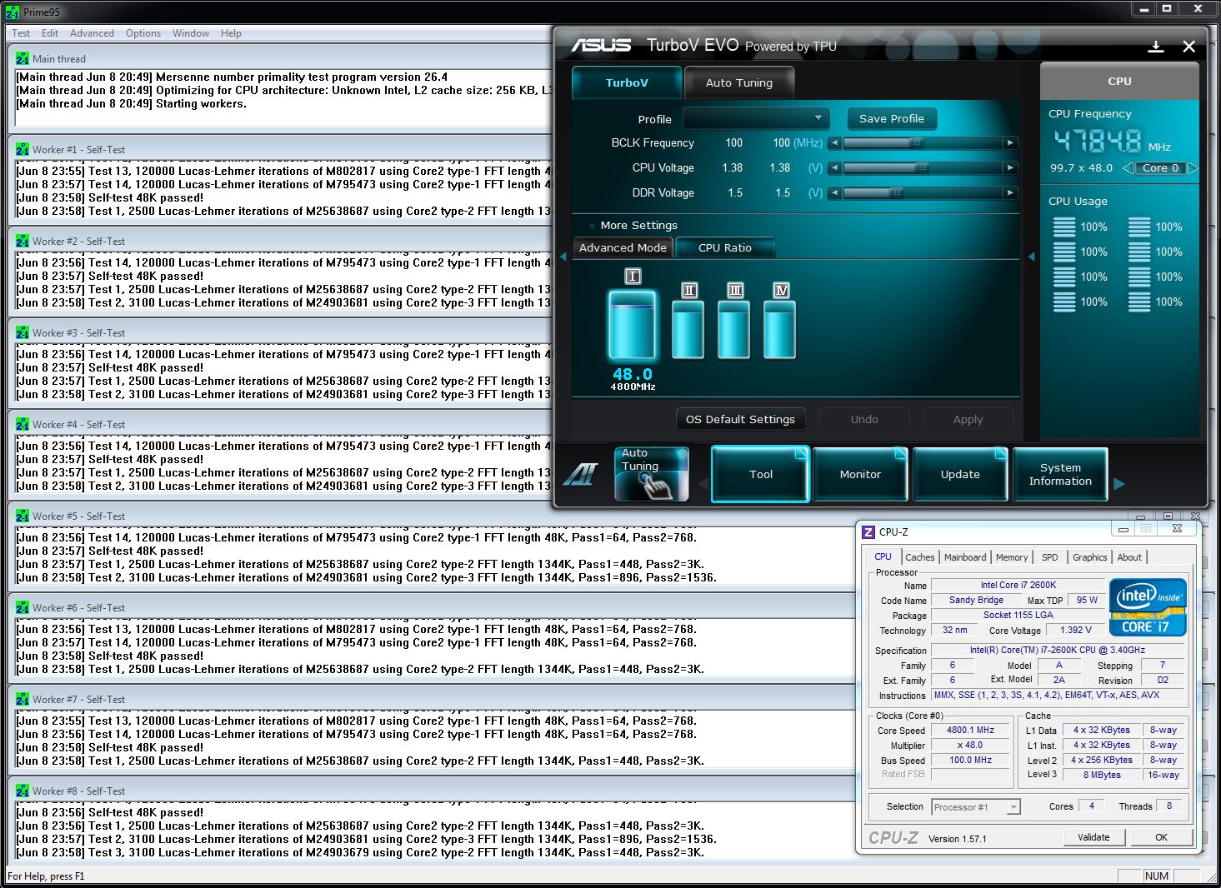
Task: Click the Prime95 icon on Worker #6 window
Action: tap(23, 608)
